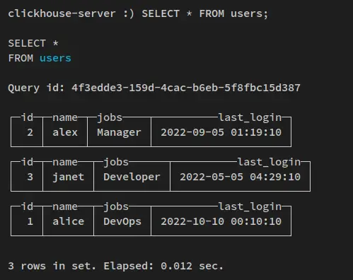Click the clickhouse-server prompt text
The width and height of the screenshot is (353, 280).
pyautogui.click(x=62, y=13)
